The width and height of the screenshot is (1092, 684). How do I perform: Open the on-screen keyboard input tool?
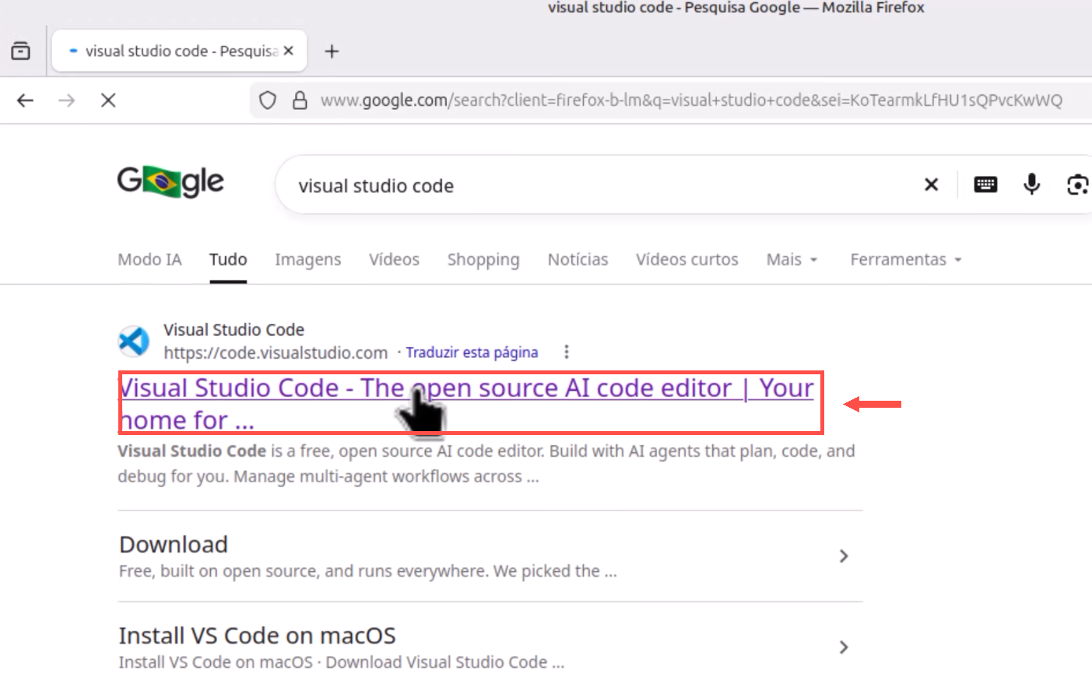click(x=985, y=184)
